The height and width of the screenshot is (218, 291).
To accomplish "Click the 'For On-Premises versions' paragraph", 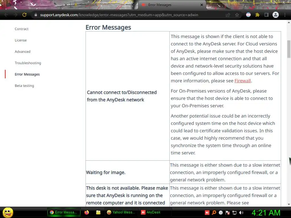I will [x=222, y=98].
